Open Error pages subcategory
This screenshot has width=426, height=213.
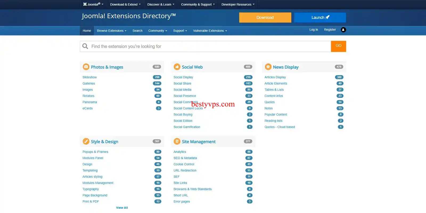click(x=182, y=202)
